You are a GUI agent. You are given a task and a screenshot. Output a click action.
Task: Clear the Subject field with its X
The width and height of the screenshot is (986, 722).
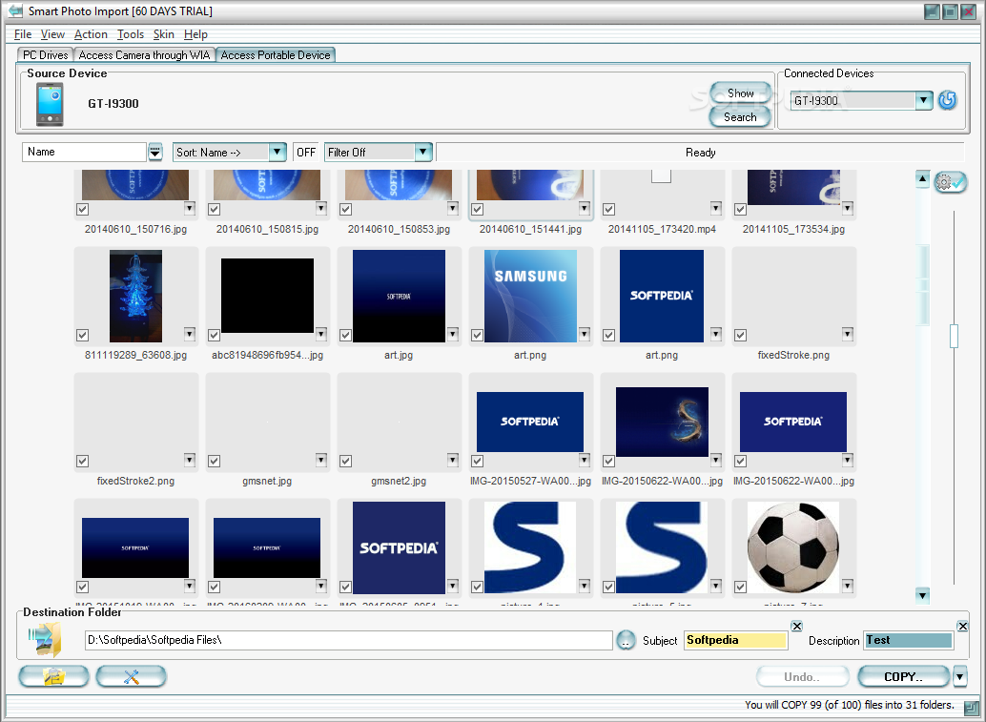[797, 626]
